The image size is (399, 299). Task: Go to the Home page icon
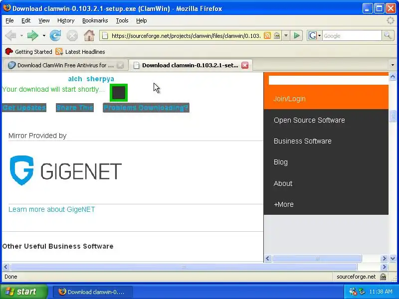tap(89, 35)
